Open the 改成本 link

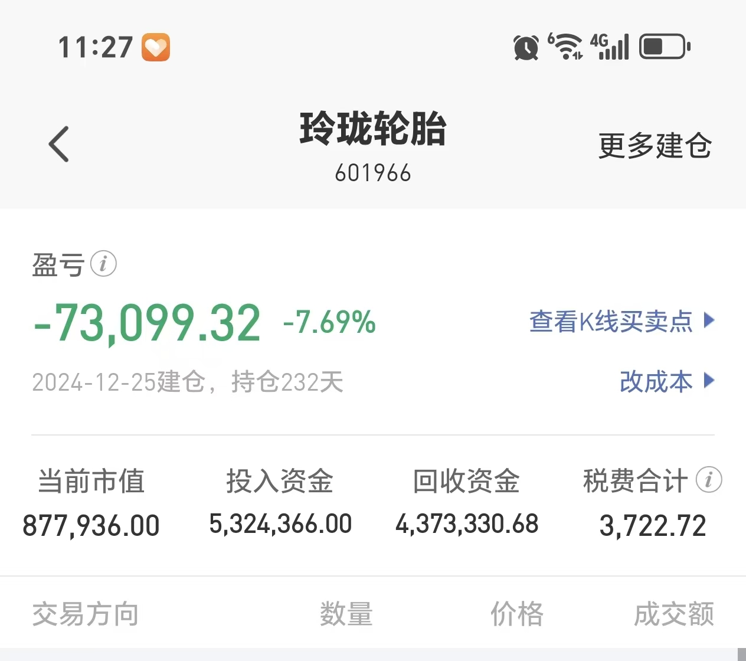[656, 381]
